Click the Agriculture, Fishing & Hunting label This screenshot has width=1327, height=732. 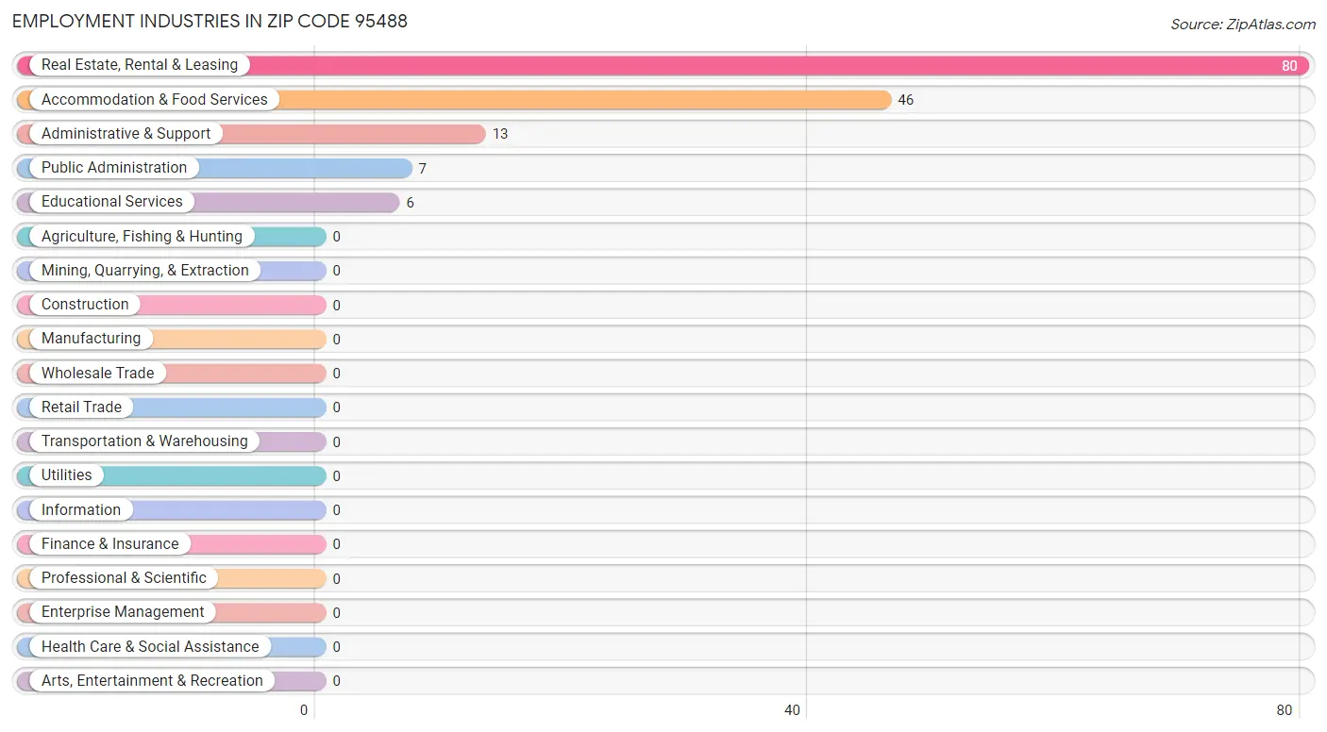click(x=142, y=236)
